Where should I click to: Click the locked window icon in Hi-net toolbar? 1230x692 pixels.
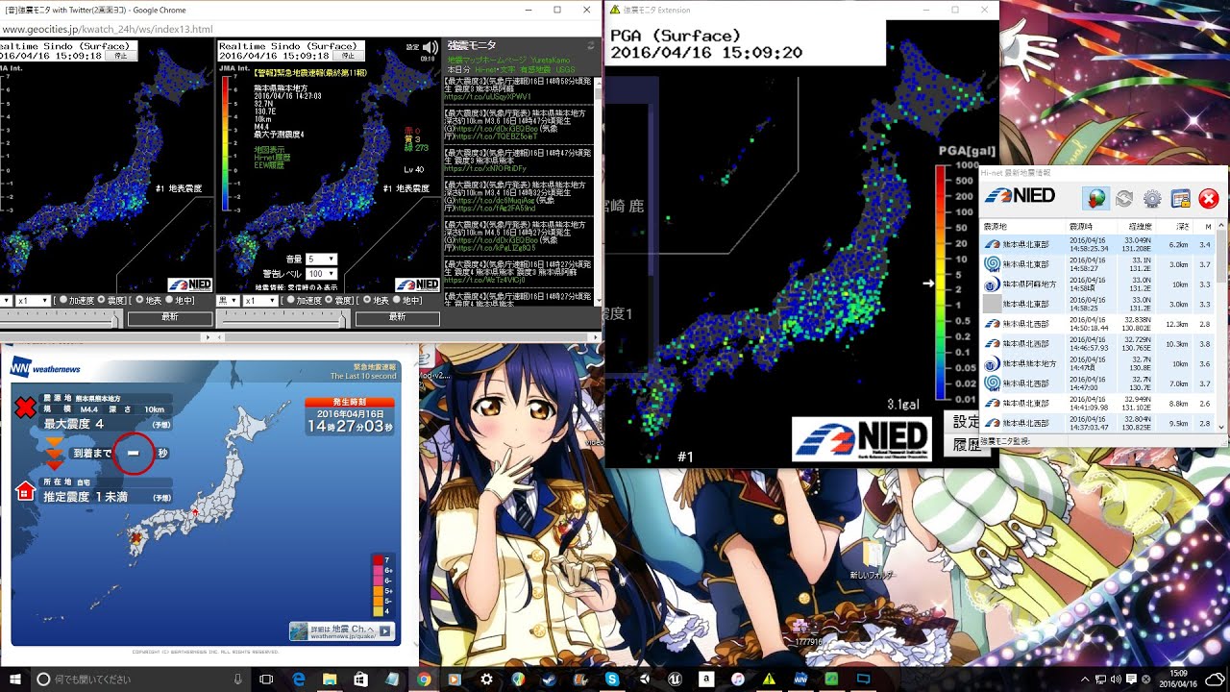pyautogui.click(x=1181, y=199)
